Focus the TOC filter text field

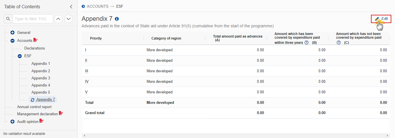[33, 19]
